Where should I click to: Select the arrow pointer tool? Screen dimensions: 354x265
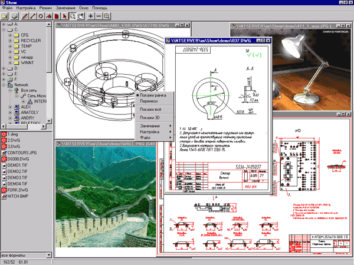(64, 16)
